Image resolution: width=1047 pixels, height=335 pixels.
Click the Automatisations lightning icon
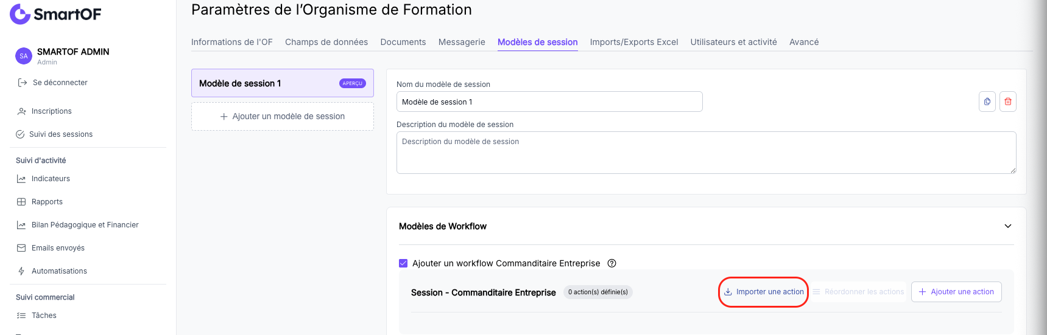[21, 271]
